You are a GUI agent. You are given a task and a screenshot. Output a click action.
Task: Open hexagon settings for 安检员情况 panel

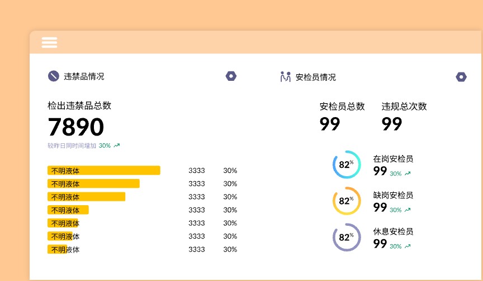tap(461, 77)
